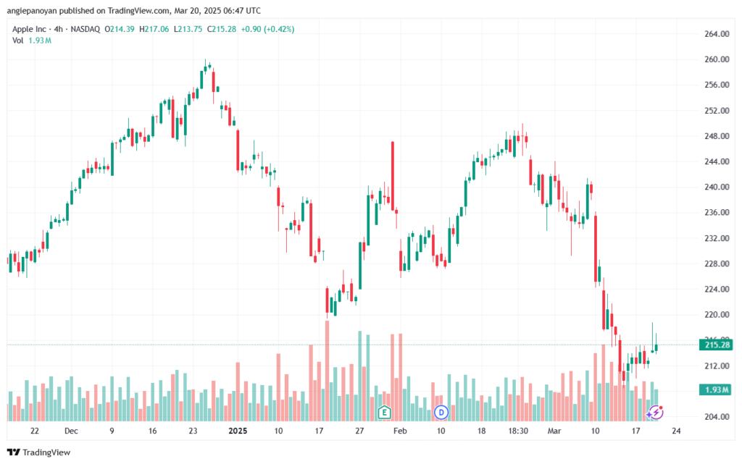
Task: Click the 260.00 price scale label
Action: tap(717, 59)
